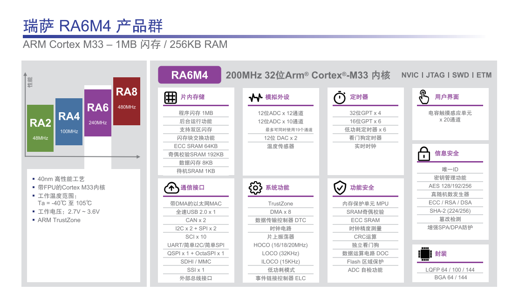
Task: Click the 真随机数发生器 row
Action: point(450,194)
